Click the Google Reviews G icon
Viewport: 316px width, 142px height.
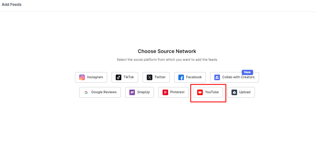86,92
